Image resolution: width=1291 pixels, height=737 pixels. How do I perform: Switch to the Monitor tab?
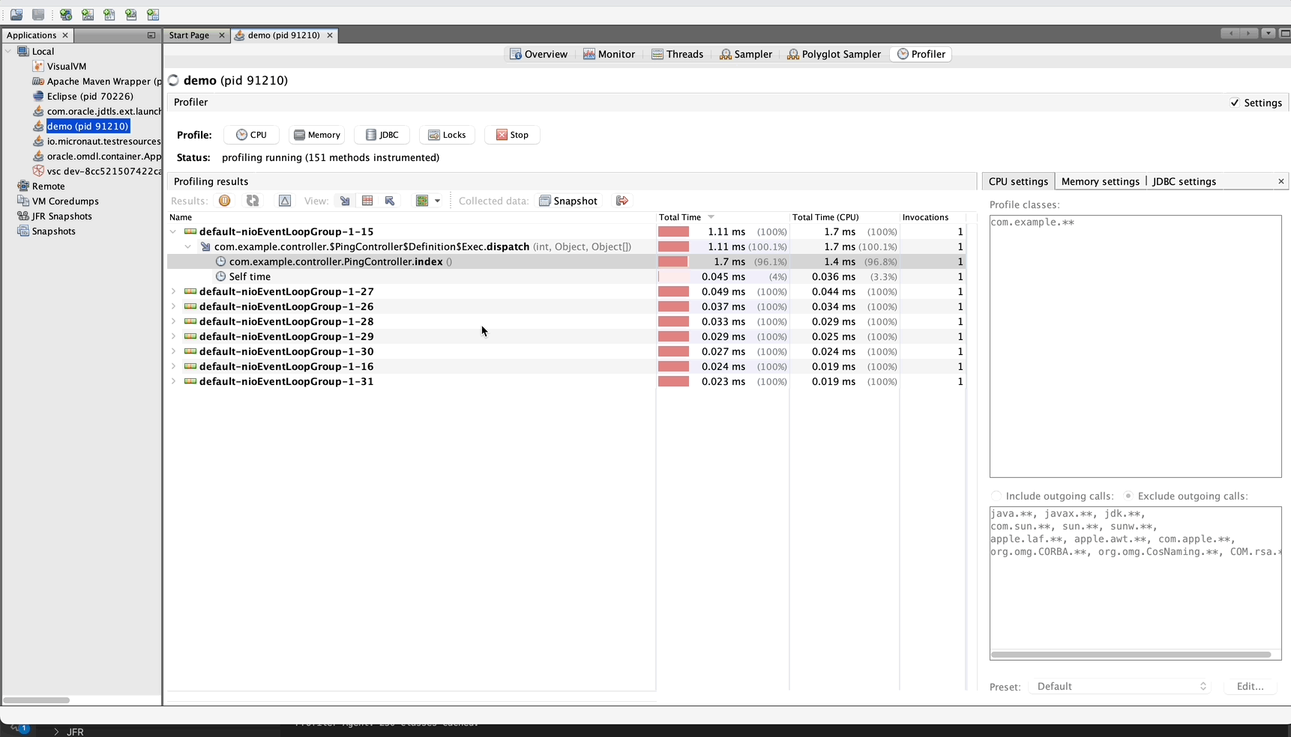[609, 53]
